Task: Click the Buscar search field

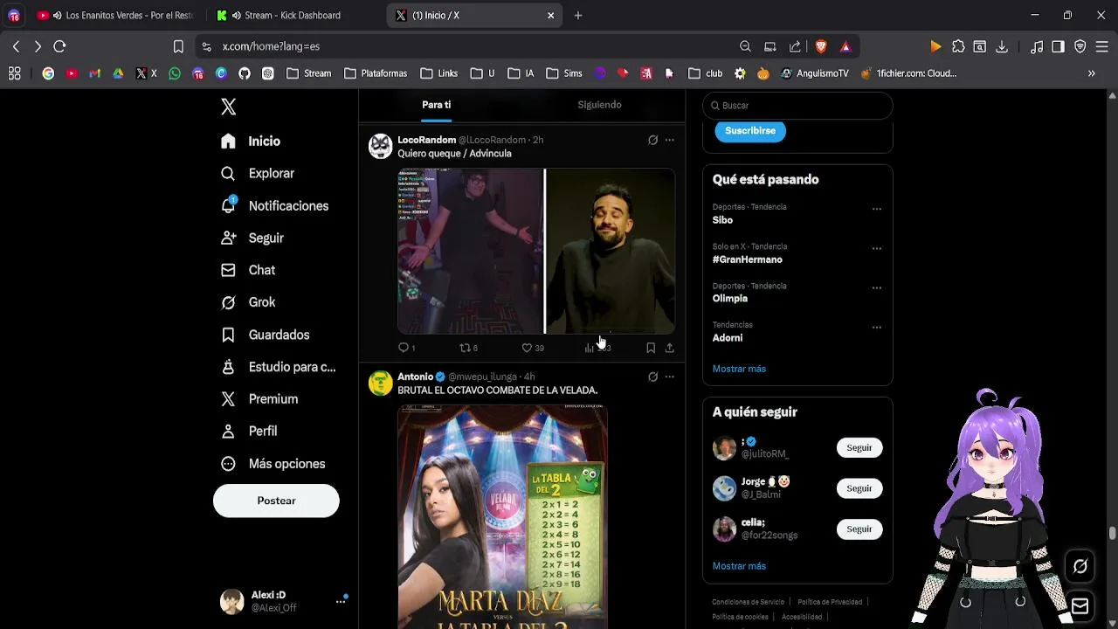Action: tap(797, 106)
